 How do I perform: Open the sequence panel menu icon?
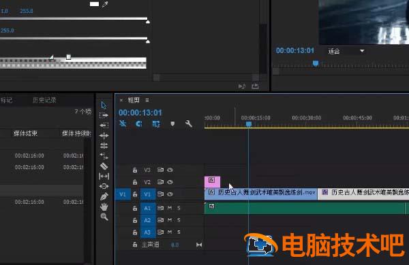(147, 100)
